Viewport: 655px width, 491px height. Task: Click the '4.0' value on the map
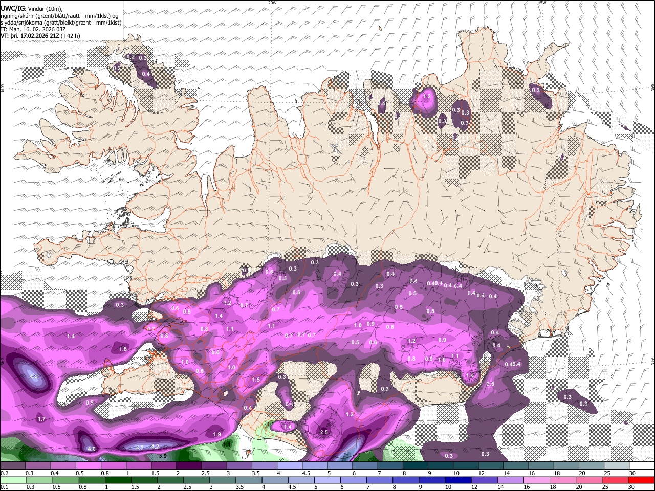pyautogui.click(x=92, y=449)
